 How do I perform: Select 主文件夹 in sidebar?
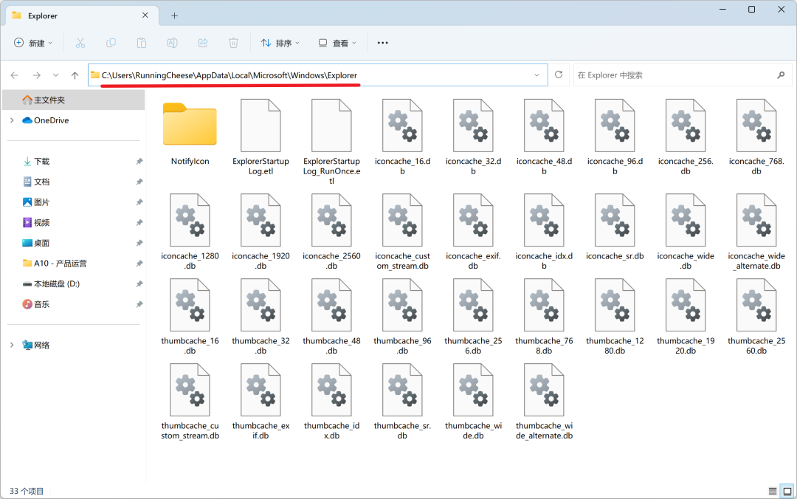(x=74, y=100)
